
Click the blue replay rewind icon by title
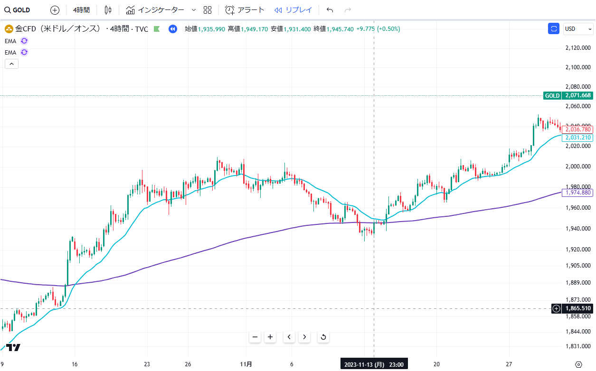[x=173, y=29]
